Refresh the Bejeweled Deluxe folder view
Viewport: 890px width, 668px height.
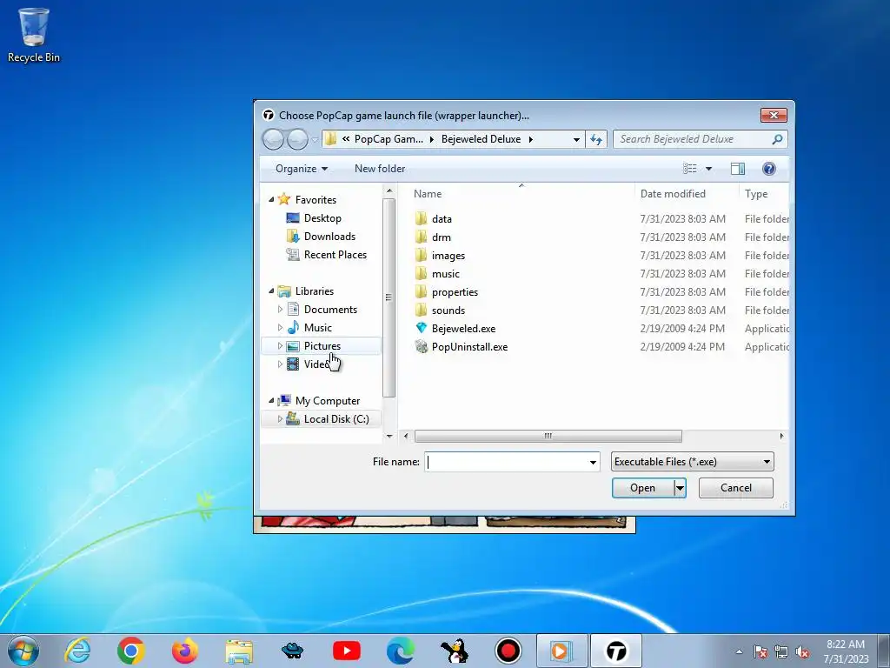(x=596, y=139)
